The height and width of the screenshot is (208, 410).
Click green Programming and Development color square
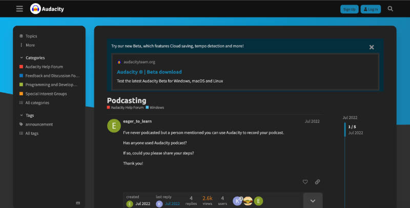pos(21,85)
